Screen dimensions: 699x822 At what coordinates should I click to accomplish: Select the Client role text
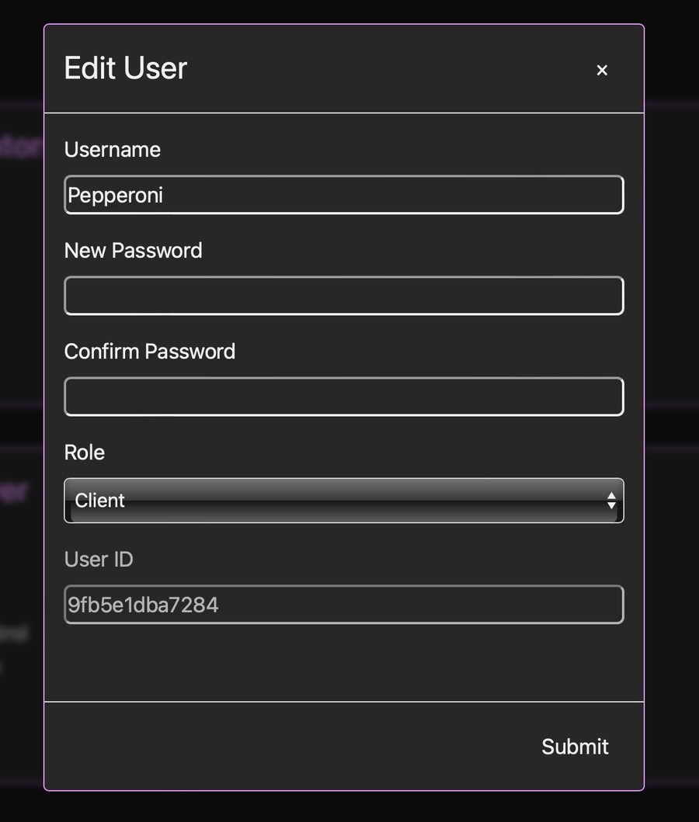pyautogui.click(x=100, y=501)
